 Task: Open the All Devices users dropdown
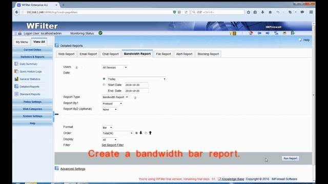tap(114, 67)
